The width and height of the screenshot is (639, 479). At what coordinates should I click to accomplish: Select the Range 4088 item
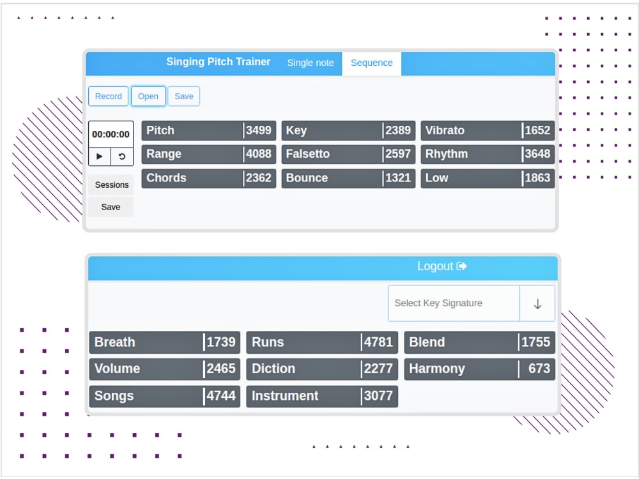tap(209, 155)
